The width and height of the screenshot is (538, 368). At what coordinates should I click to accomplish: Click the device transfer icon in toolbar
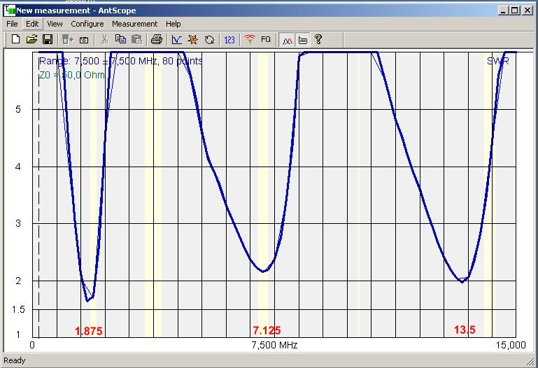(x=68, y=40)
